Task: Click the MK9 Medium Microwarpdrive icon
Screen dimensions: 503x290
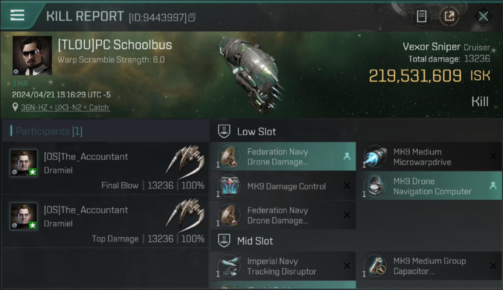Action: 375,157
